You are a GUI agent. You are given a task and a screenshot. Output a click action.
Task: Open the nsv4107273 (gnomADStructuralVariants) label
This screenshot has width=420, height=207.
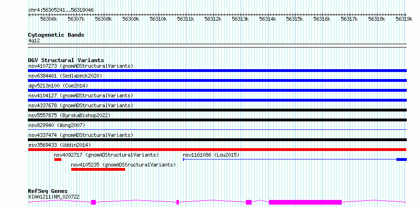[x=81, y=66]
